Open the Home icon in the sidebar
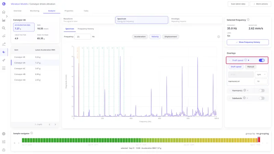274x154 pixels. 4,12
